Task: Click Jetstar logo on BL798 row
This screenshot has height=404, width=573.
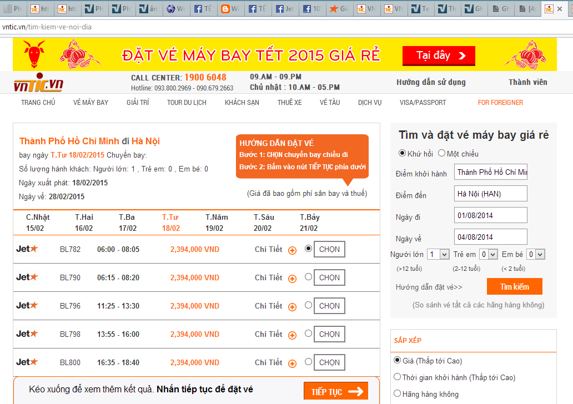Action: 27,334
